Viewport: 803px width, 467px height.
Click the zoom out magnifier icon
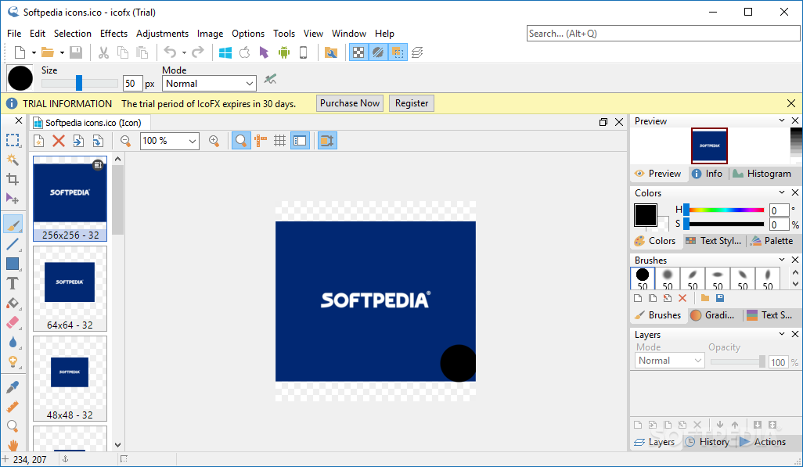point(125,141)
